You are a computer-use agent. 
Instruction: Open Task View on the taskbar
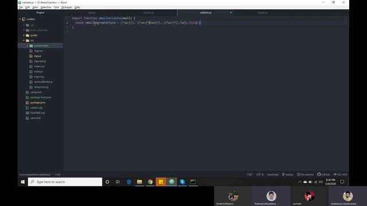[118, 182]
